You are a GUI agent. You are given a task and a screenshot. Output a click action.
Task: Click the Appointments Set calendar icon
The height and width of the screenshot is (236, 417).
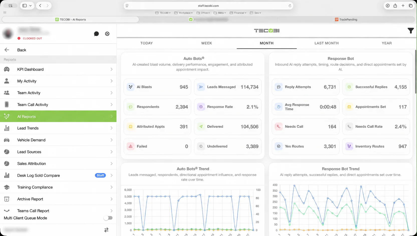pos(349,107)
